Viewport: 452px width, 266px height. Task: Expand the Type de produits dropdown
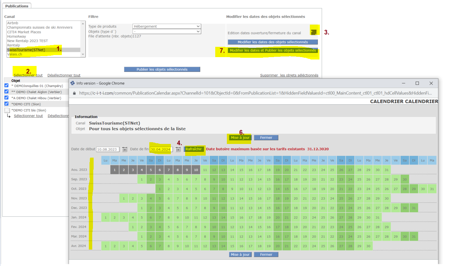167,26
